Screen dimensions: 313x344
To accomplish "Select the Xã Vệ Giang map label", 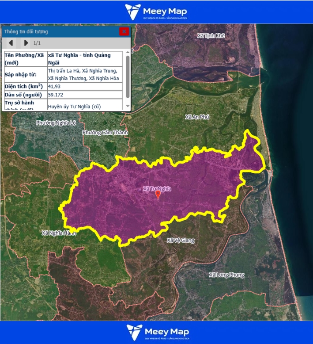I will click(181, 241).
